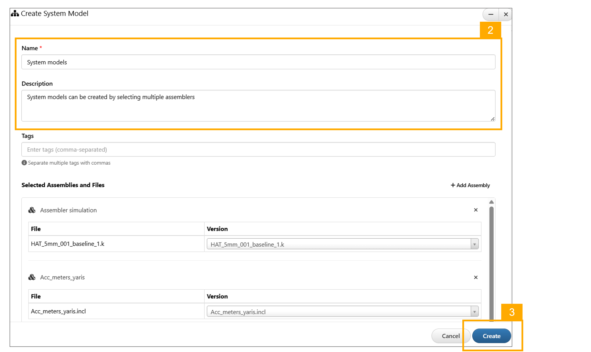Click the Create System Model hierarchy icon
The image size is (591, 352).
(x=15, y=13)
